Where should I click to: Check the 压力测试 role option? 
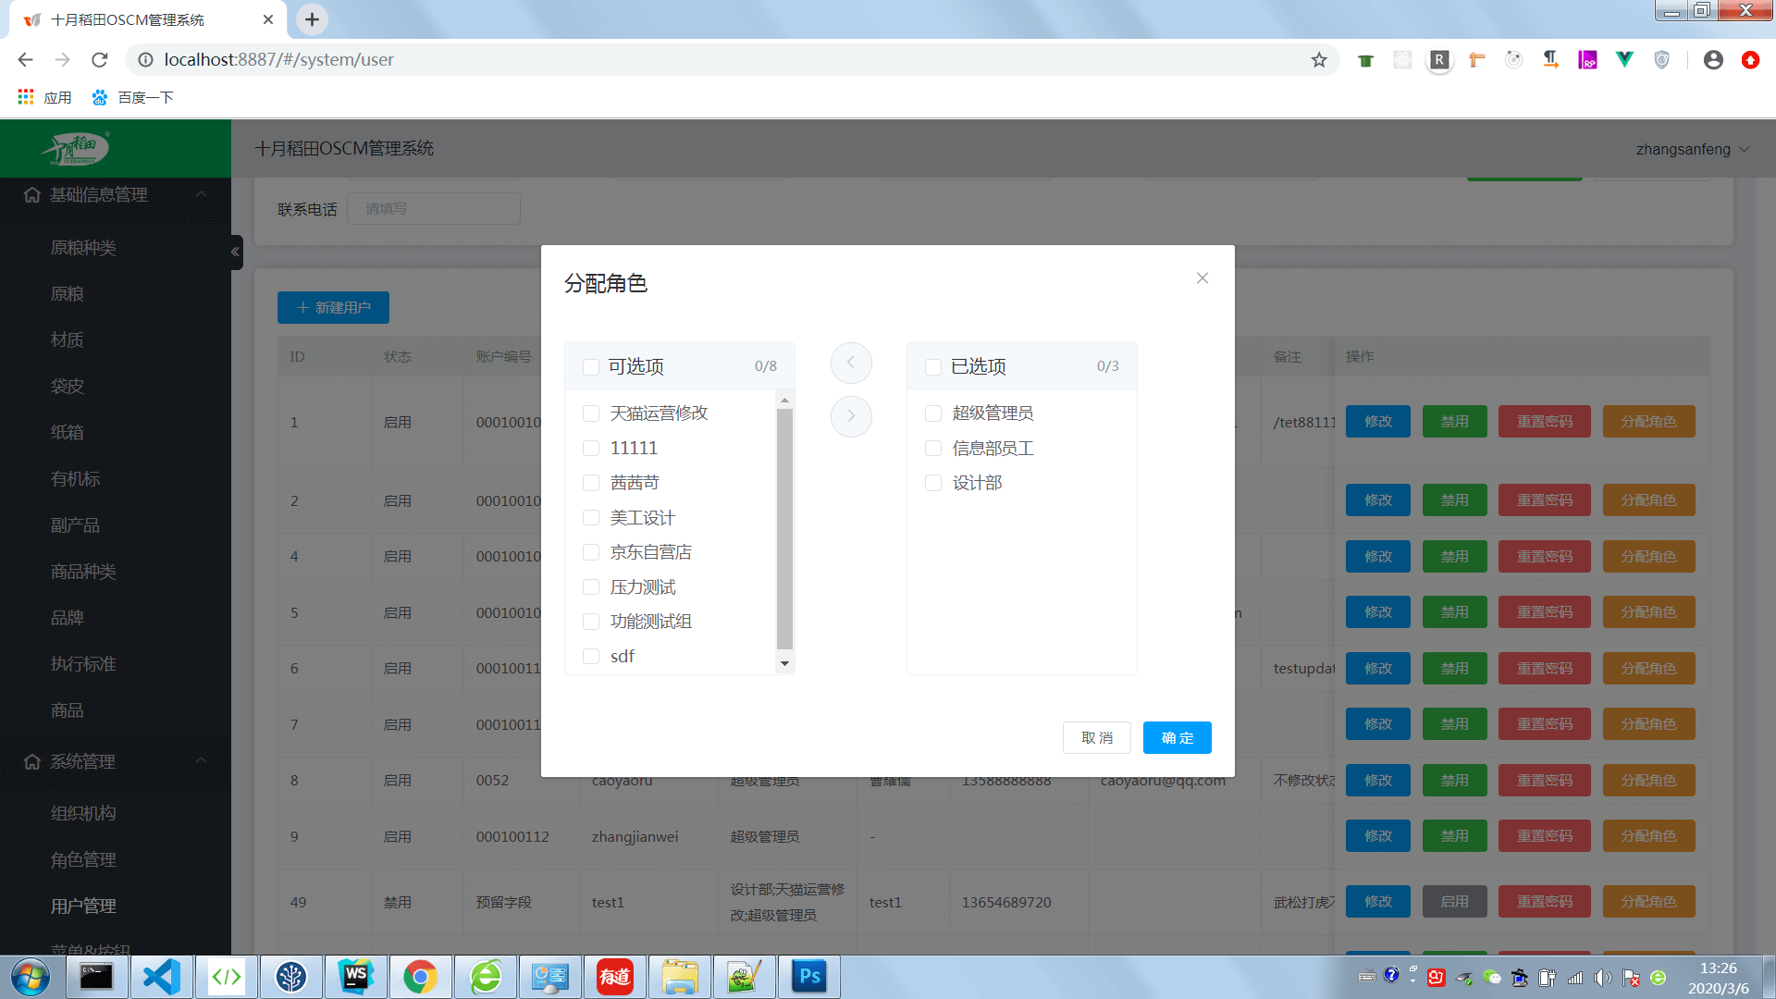pyautogui.click(x=591, y=587)
